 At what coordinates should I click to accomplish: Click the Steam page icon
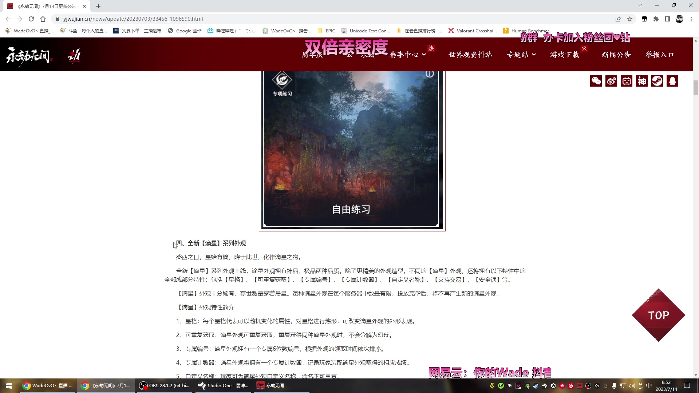[x=657, y=81]
